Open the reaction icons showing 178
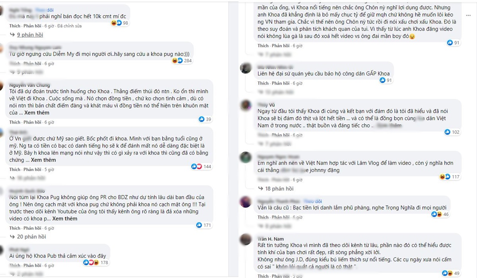The height and width of the screenshot is (278, 477). click(x=91, y=263)
